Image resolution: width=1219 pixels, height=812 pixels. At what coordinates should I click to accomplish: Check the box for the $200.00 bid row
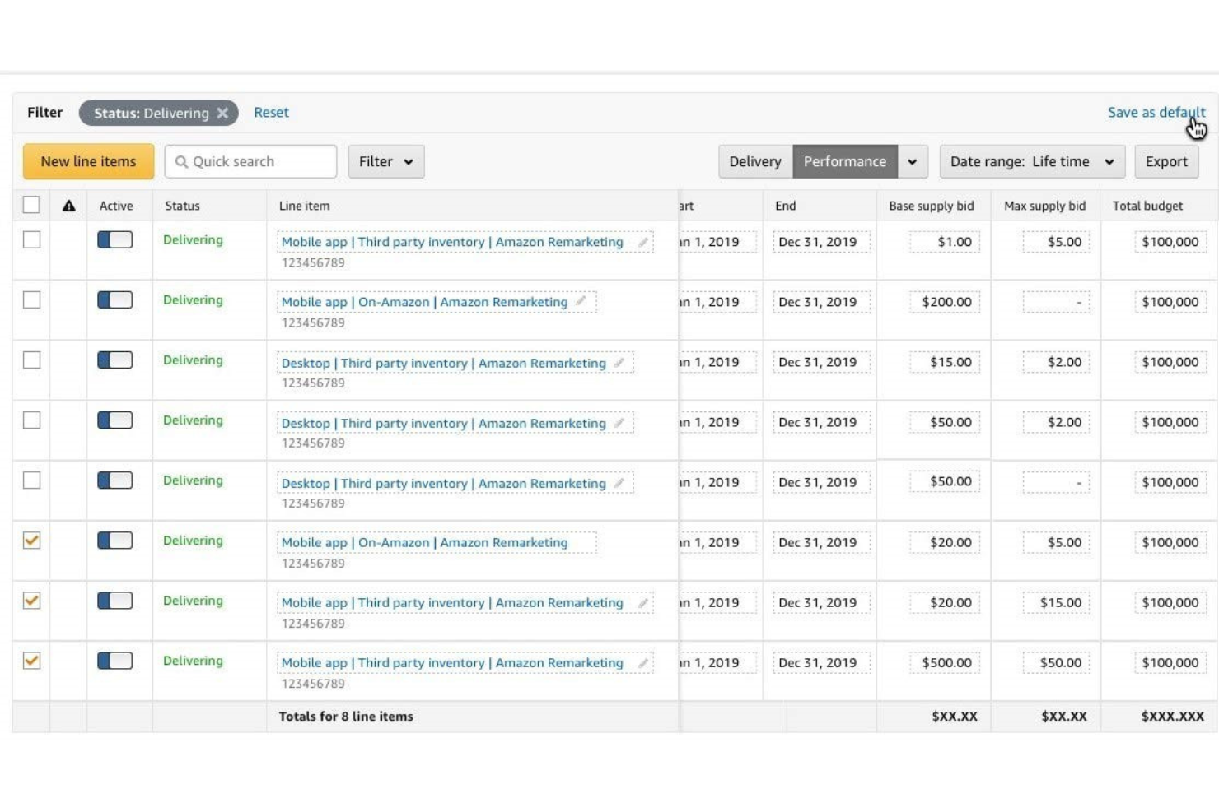pyautogui.click(x=31, y=299)
